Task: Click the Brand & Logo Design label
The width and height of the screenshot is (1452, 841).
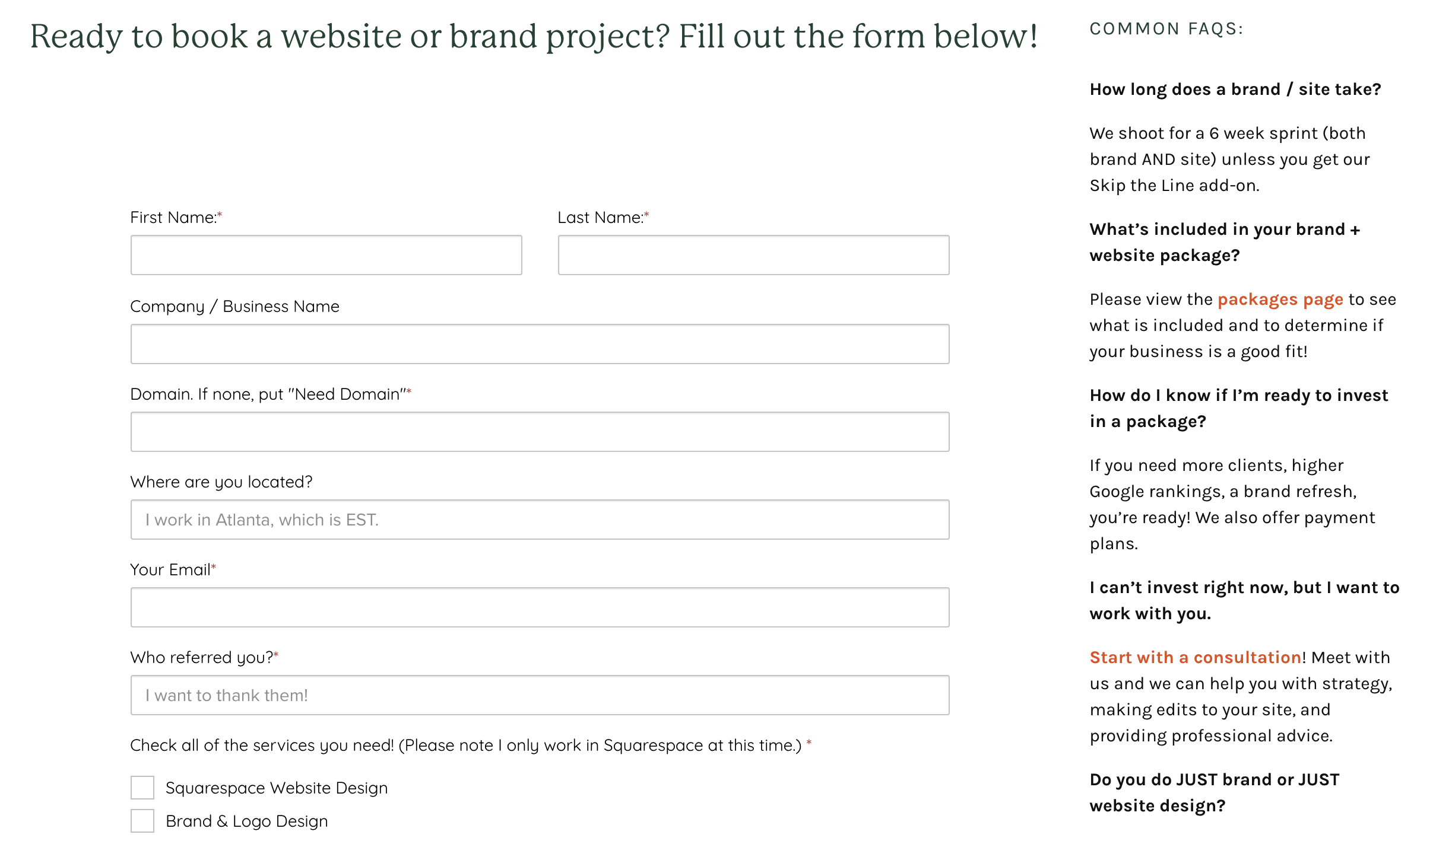Action: (247, 821)
